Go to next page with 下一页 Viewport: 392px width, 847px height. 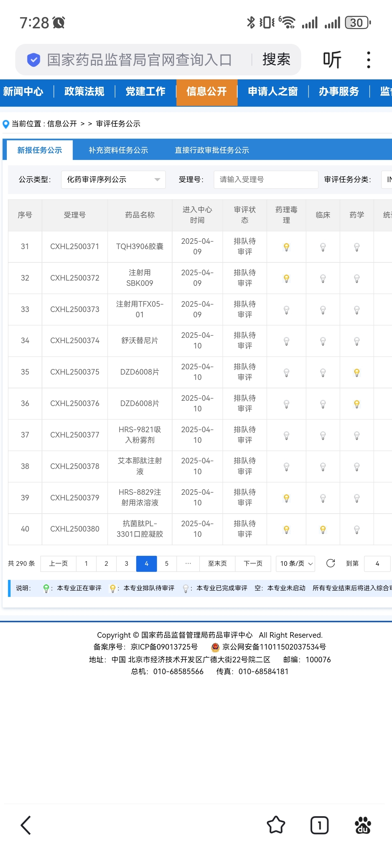253,564
